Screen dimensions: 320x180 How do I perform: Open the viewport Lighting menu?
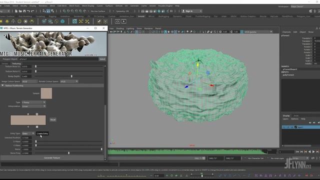(130, 28)
